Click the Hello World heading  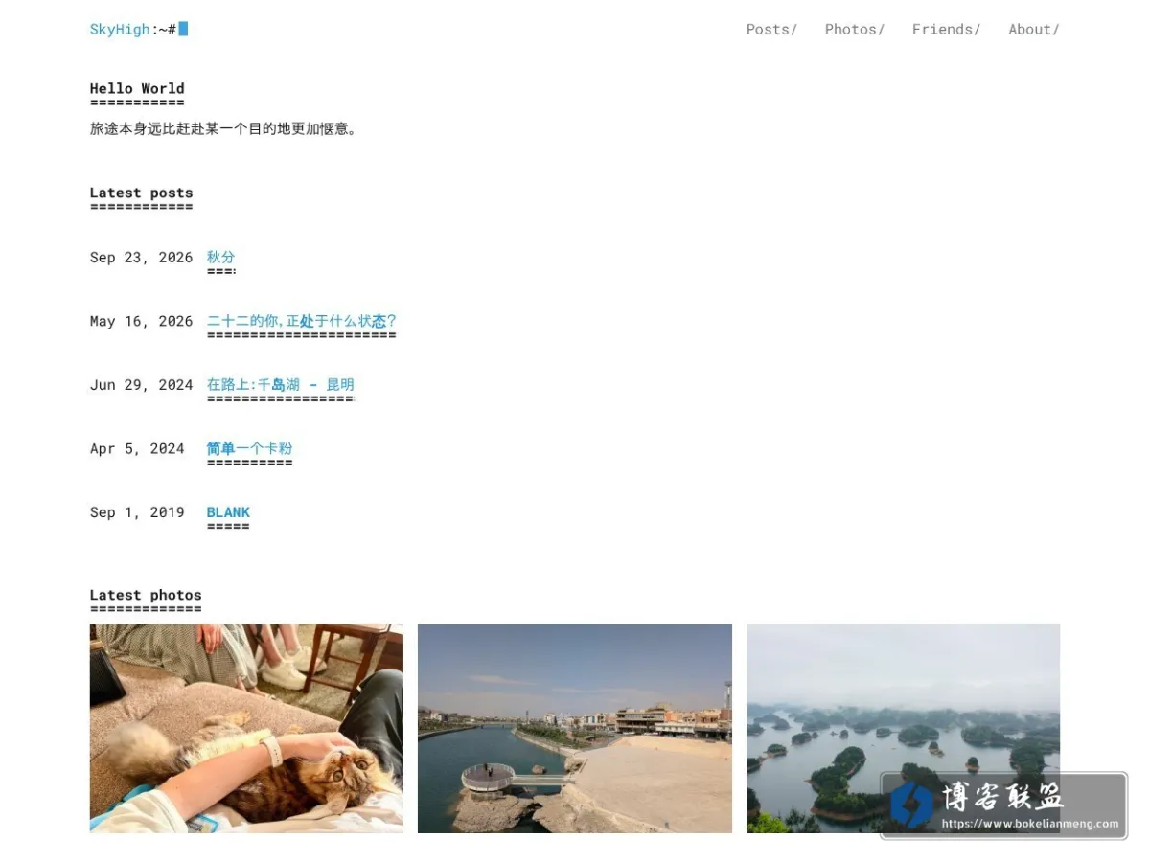click(137, 89)
